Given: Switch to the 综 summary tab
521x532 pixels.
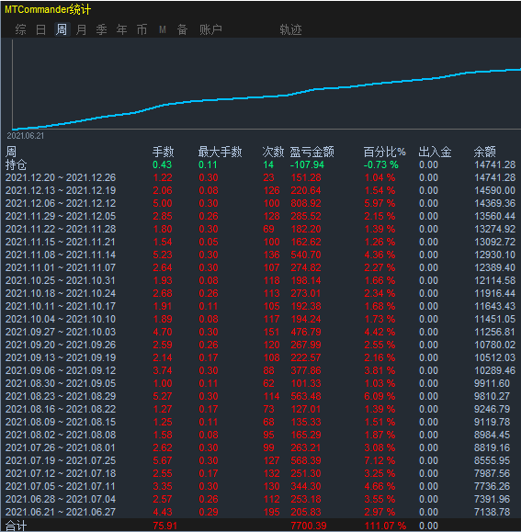Looking at the screenshot, I should click(20, 29).
